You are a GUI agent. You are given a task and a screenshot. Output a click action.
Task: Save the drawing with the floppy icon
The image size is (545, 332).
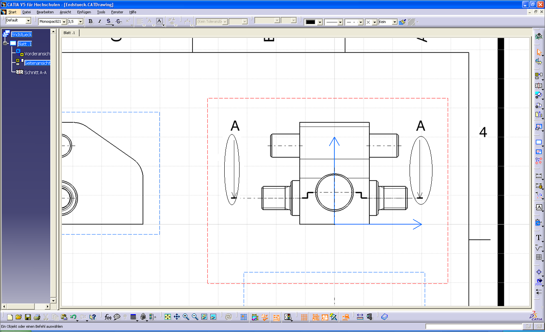[28, 317]
